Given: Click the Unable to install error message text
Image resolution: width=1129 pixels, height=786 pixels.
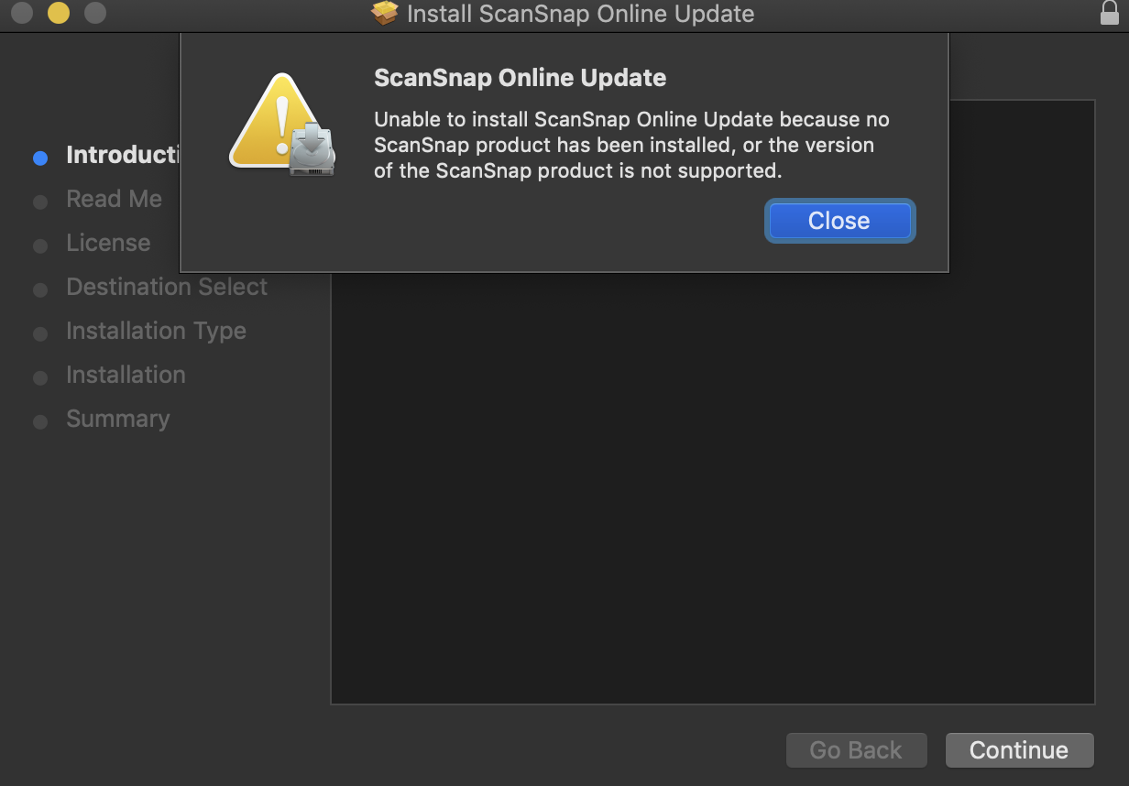Looking at the screenshot, I should (x=631, y=145).
